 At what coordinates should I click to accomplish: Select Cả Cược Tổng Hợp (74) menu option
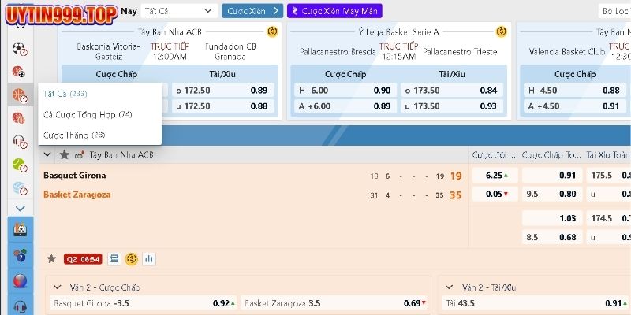[88, 114]
